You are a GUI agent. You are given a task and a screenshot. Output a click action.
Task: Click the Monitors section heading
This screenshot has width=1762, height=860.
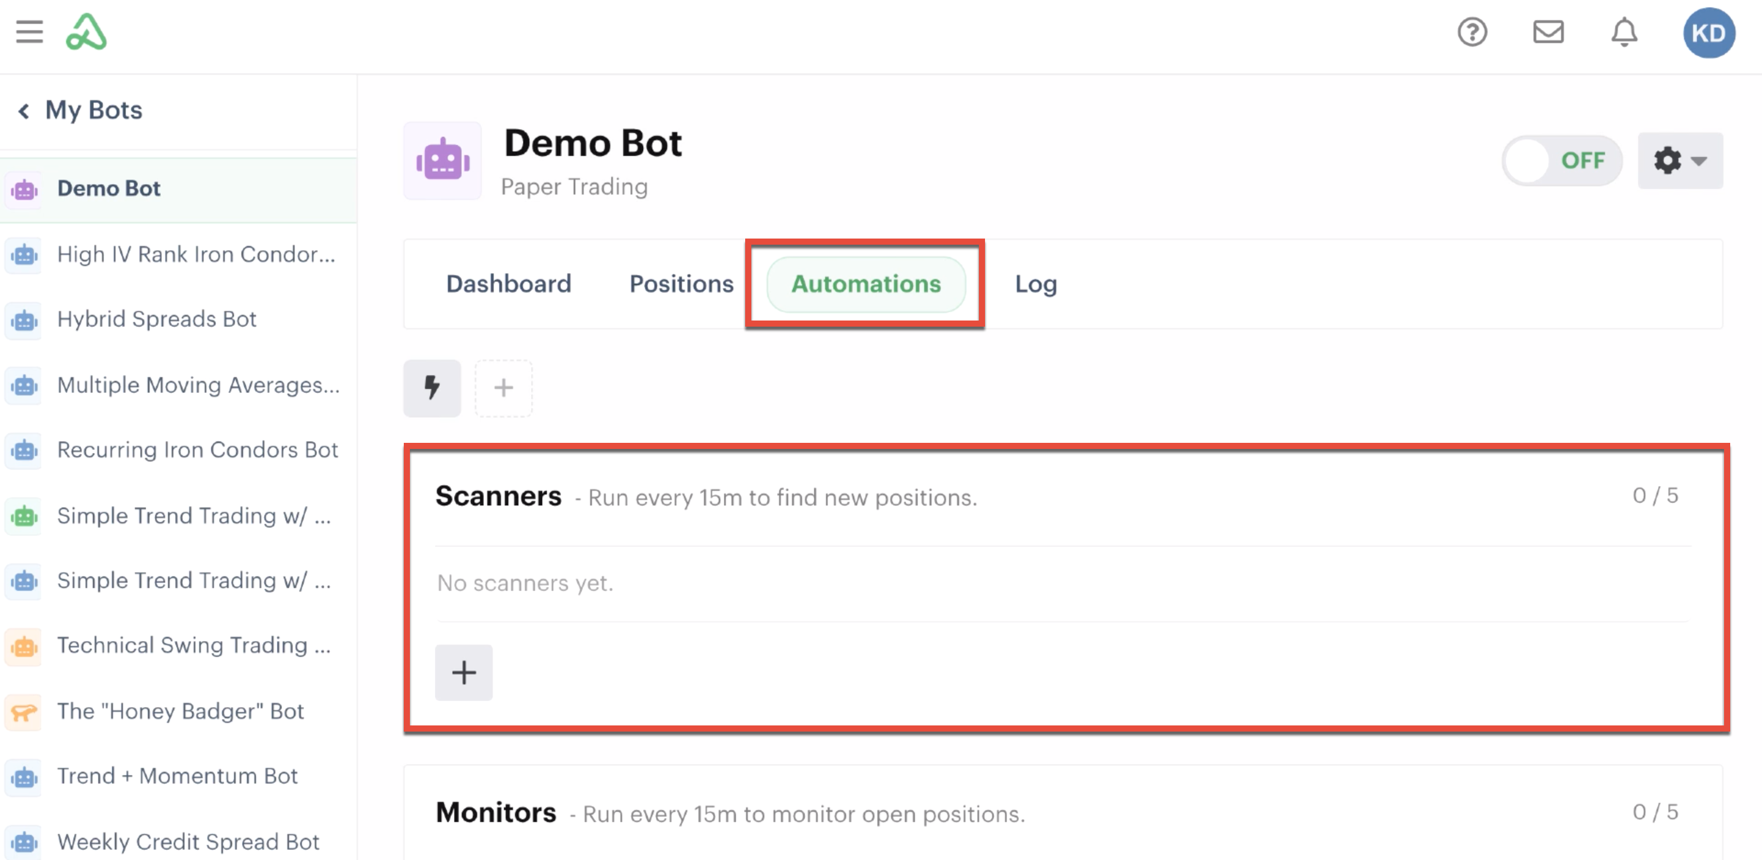pyautogui.click(x=496, y=812)
